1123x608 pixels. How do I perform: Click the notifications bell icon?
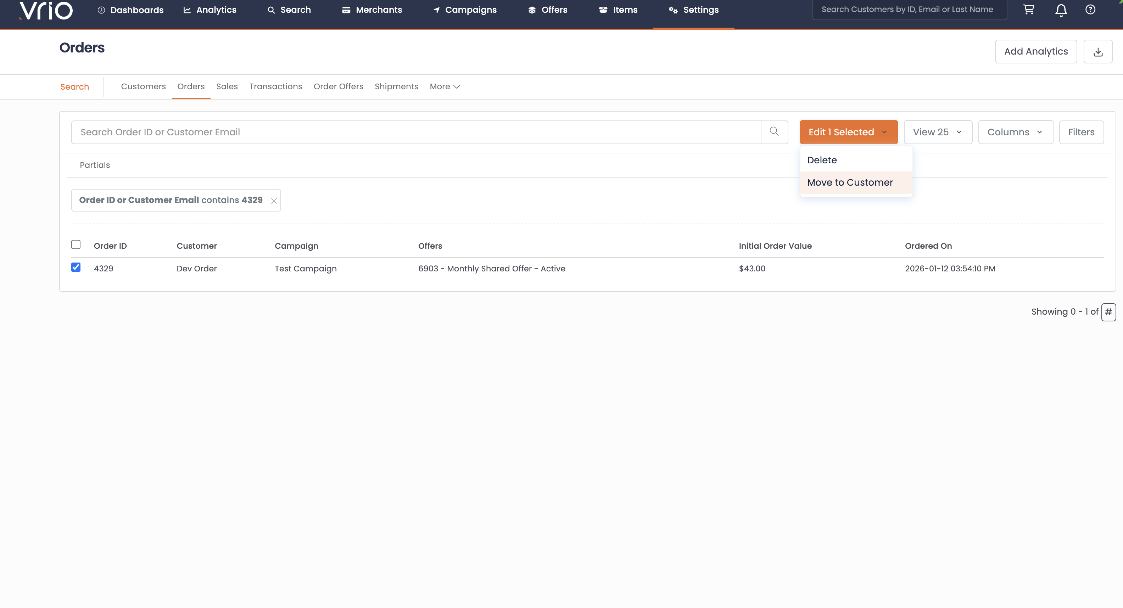point(1061,10)
